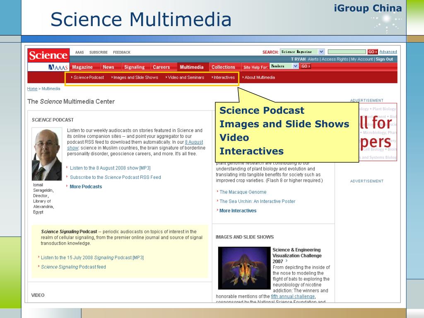Click the Visualization Challenge thumbnail image

click(x=244, y=268)
